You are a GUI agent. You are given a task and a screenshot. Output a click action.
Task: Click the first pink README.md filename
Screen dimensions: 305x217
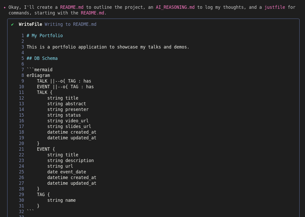72,7
